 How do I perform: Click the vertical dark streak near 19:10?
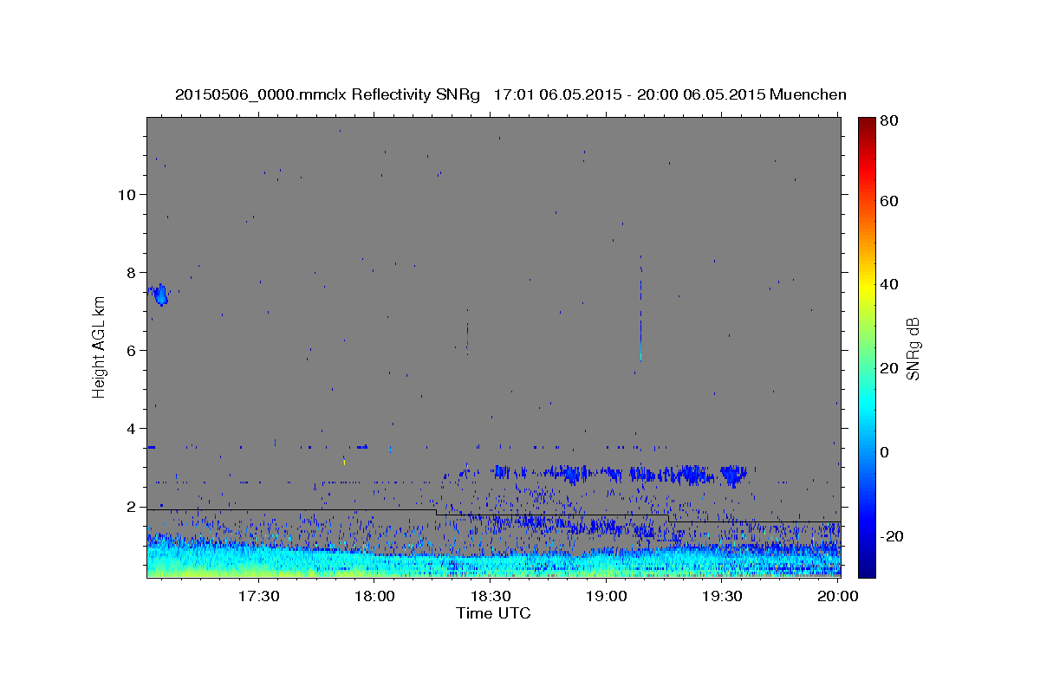tap(640, 308)
